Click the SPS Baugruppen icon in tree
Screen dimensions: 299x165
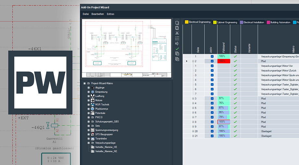click(x=93, y=134)
